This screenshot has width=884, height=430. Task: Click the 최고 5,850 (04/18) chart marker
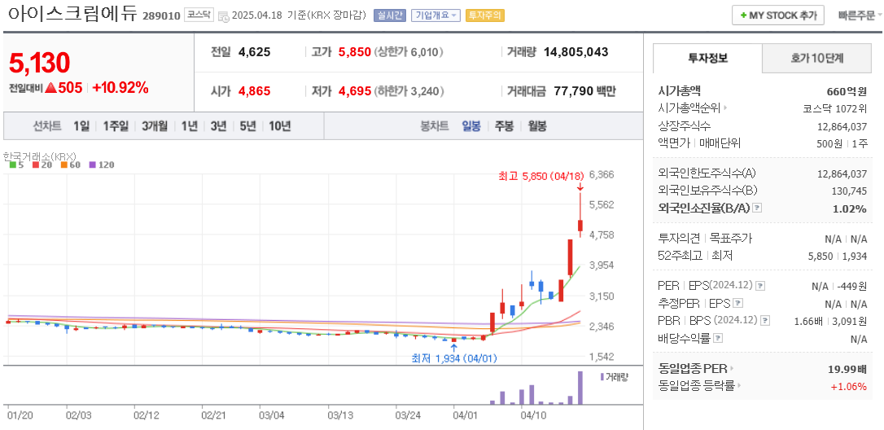540,178
